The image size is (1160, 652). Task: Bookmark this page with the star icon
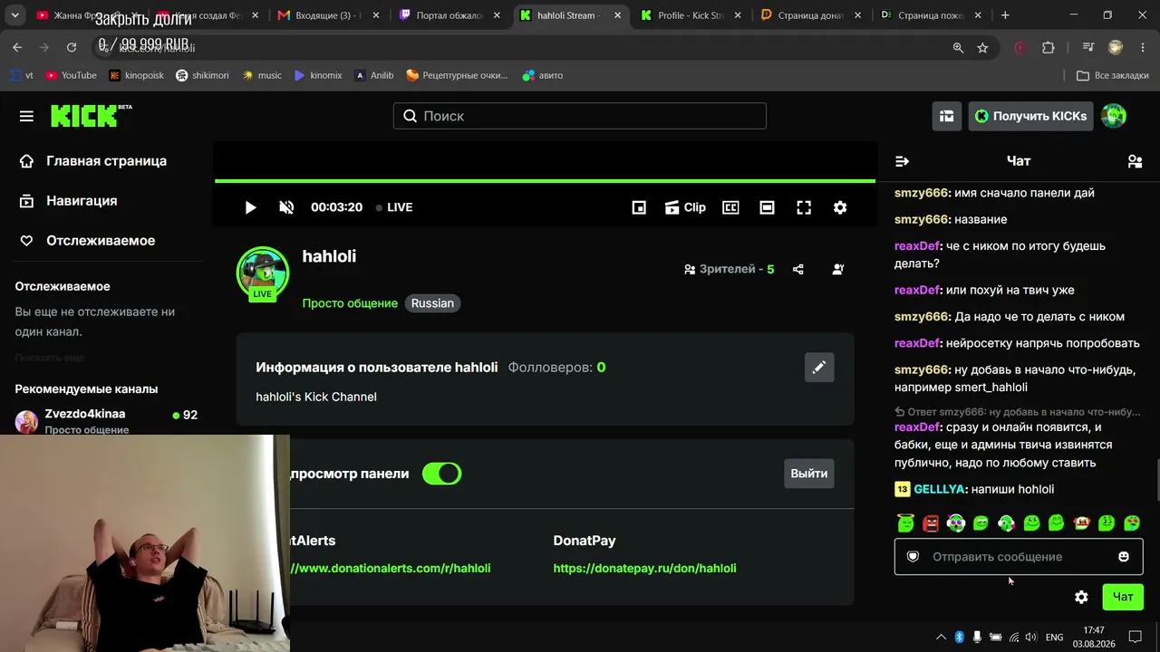tap(982, 47)
